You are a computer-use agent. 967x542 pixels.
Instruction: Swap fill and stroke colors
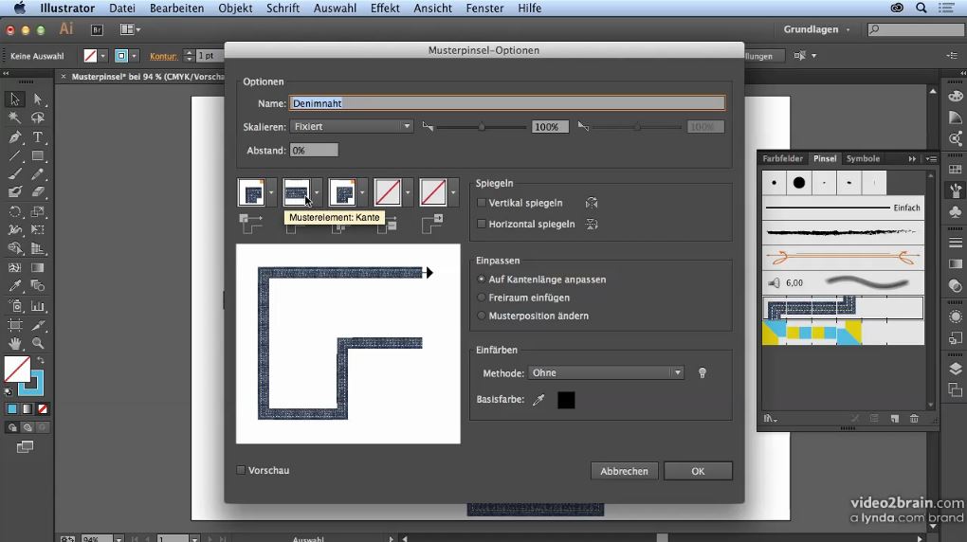[x=40, y=361]
